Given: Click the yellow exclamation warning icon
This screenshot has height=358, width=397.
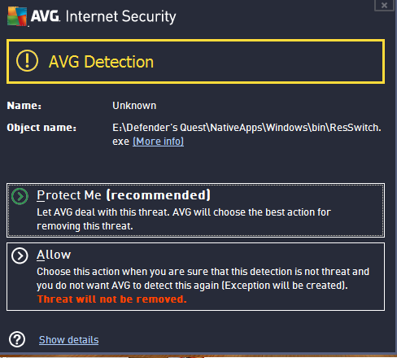Looking at the screenshot, I should click(27, 61).
